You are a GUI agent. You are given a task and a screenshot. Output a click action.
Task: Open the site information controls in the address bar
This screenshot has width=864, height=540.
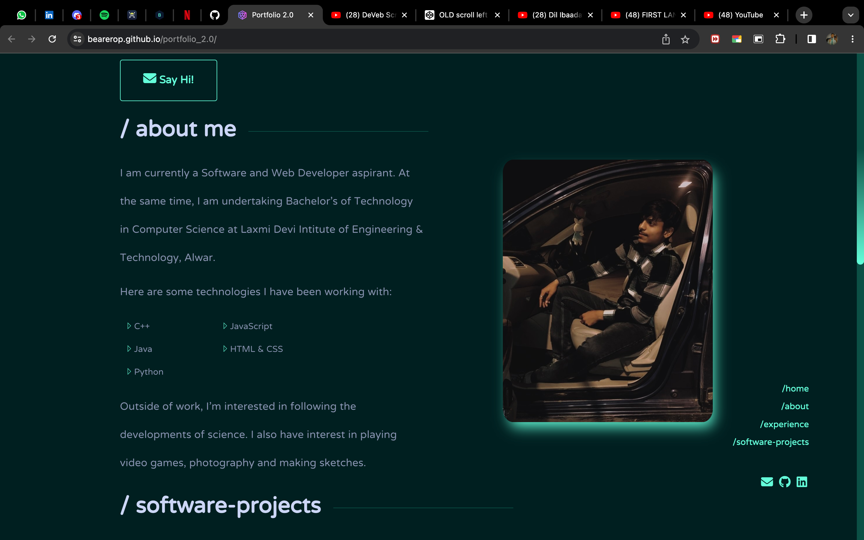(x=77, y=39)
